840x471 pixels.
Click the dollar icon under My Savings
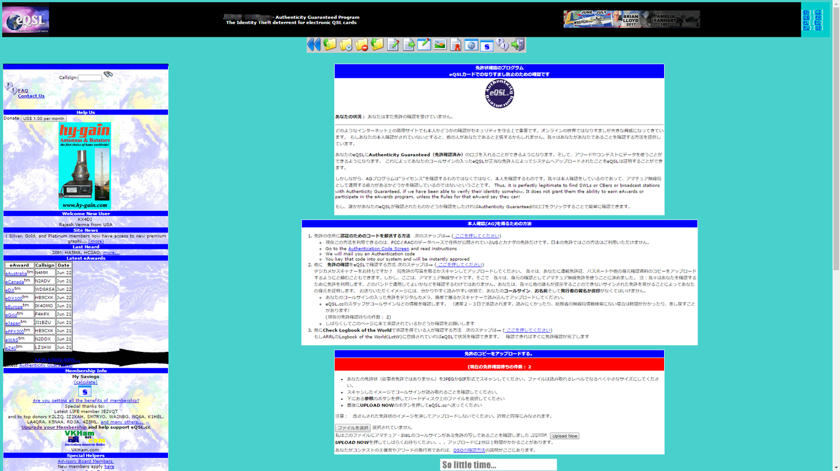[x=85, y=391]
